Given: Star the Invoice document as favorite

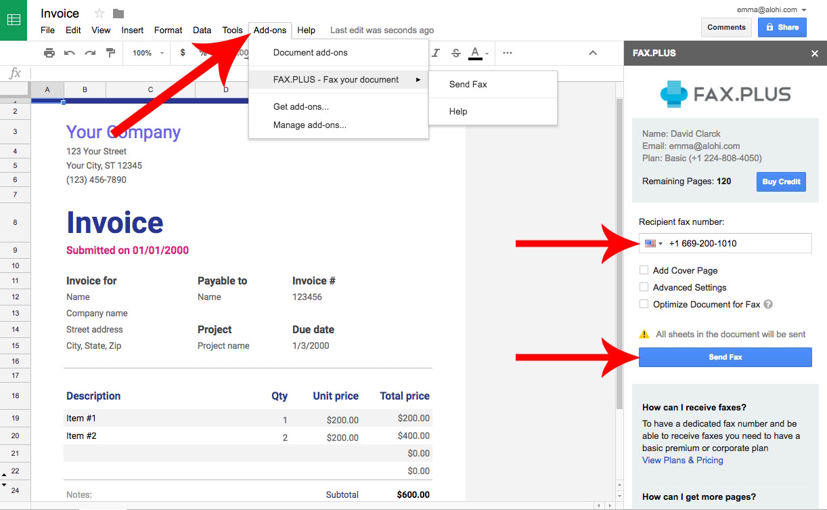Looking at the screenshot, I should 99,12.
